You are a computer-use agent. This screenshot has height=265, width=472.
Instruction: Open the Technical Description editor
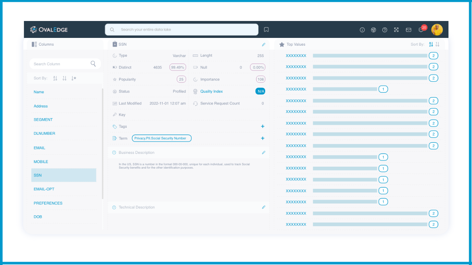pos(264,207)
